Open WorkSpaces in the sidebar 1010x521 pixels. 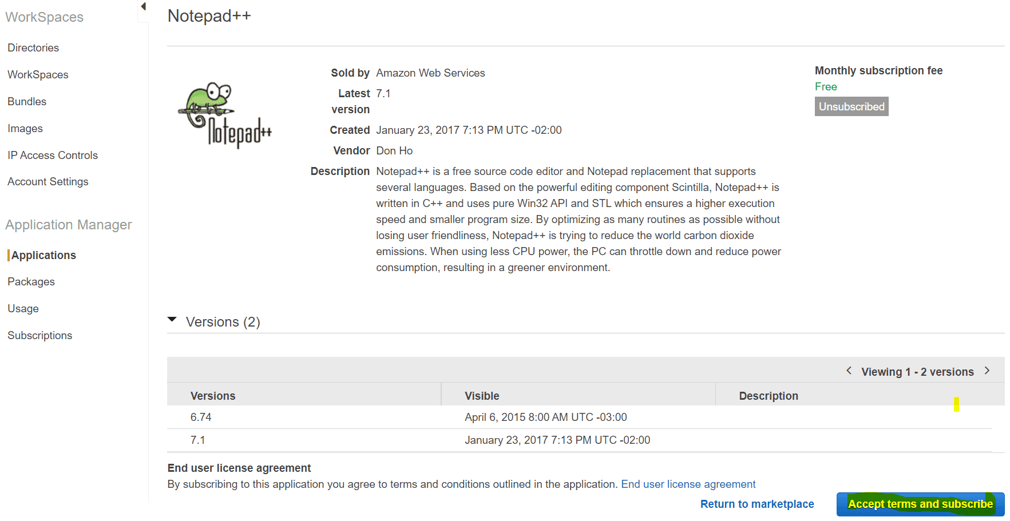pos(38,75)
